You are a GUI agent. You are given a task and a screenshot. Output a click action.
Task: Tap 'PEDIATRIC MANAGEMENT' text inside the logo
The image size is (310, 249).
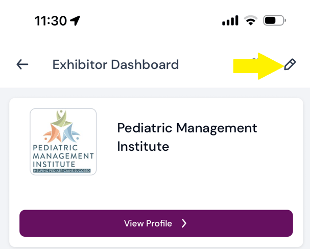63,152
